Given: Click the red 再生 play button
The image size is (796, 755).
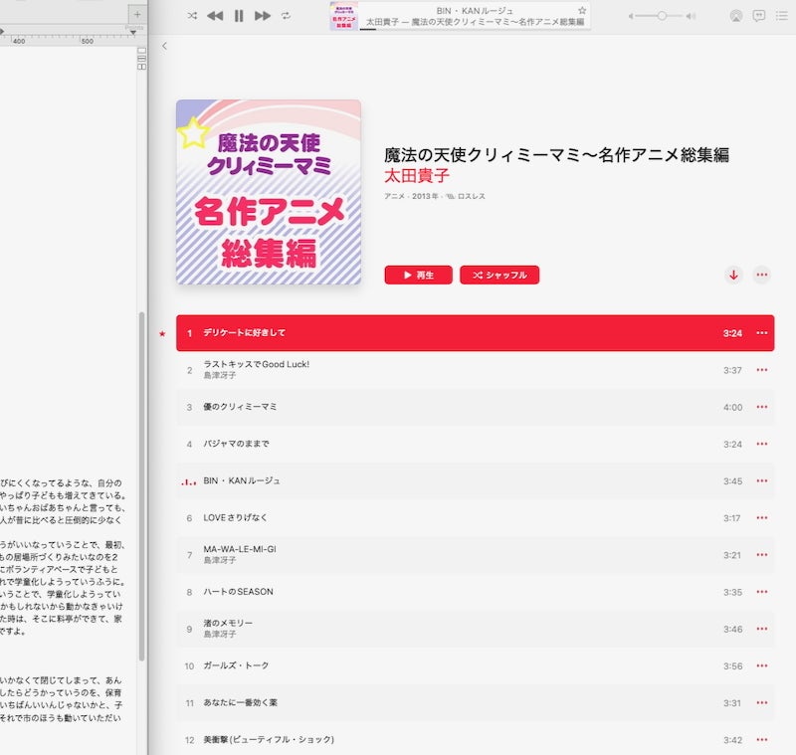Looking at the screenshot, I should pos(418,275).
